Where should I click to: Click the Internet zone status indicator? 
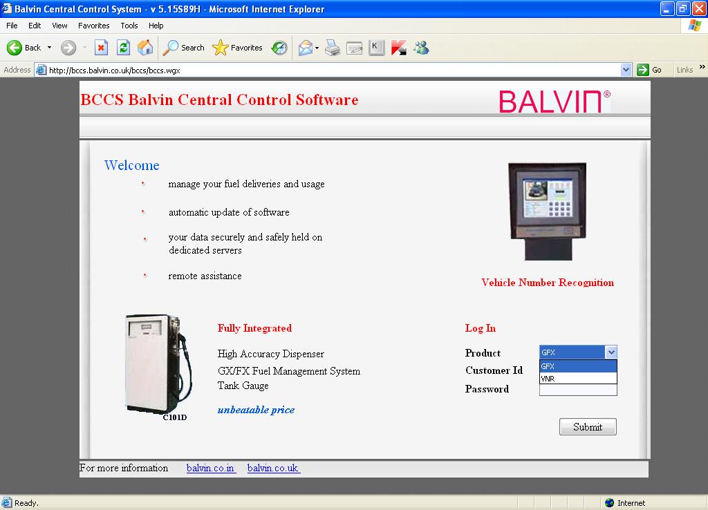click(x=625, y=503)
